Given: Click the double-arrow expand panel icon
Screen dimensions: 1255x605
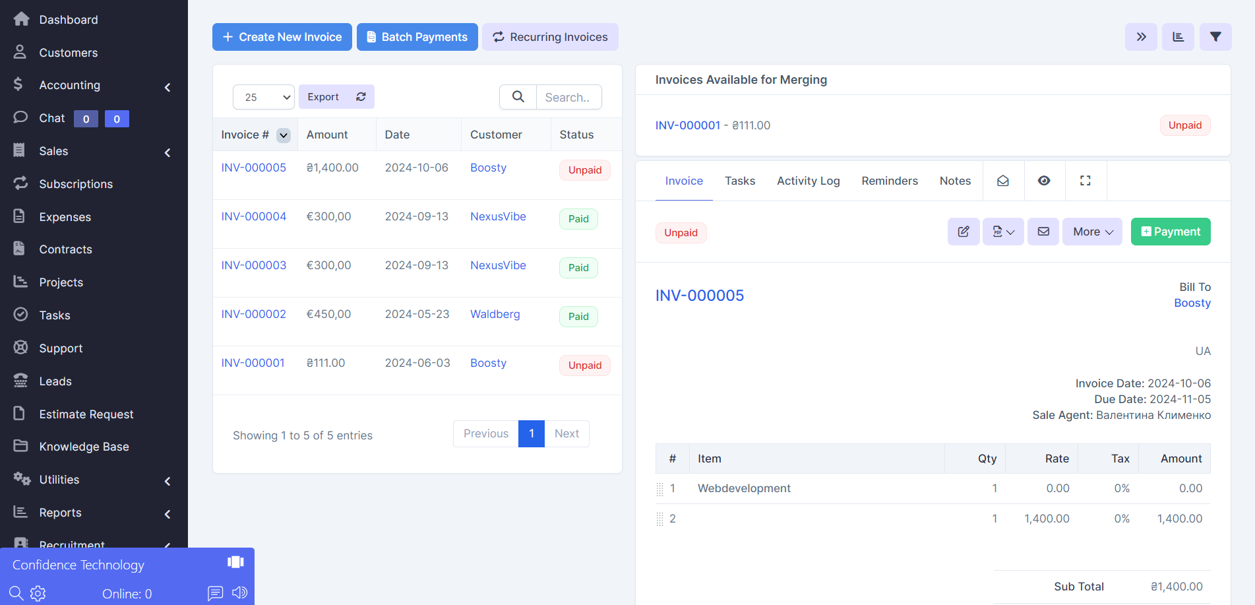Looking at the screenshot, I should (1141, 37).
